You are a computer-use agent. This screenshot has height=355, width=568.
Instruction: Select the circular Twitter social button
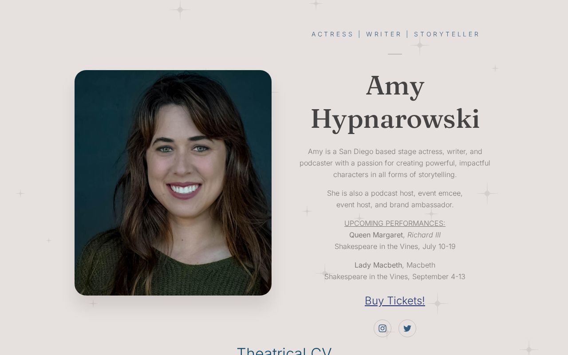tap(407, 328)
